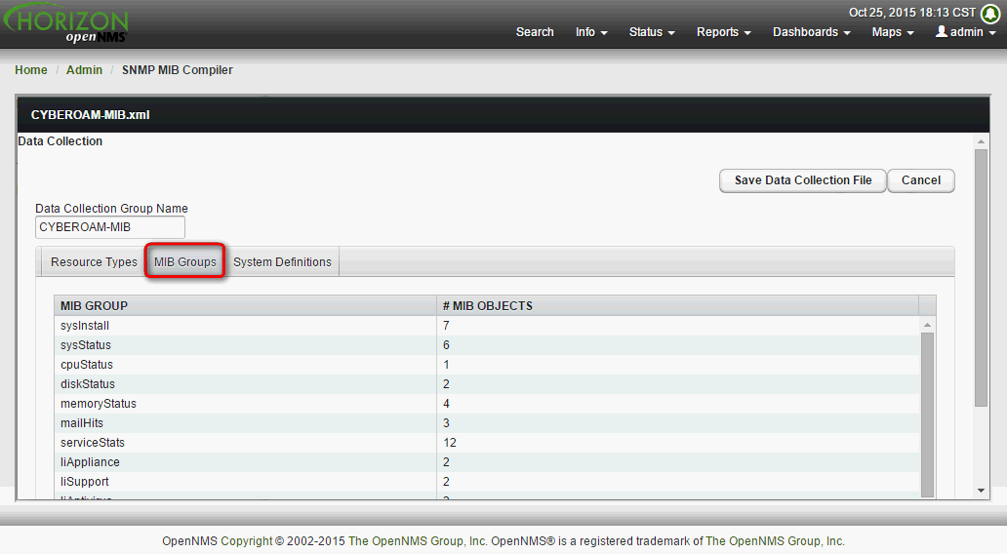Click the outer panel scroll-down arrow
The height and width of the screenshot is (554, 1007).
tap(981, 491)
